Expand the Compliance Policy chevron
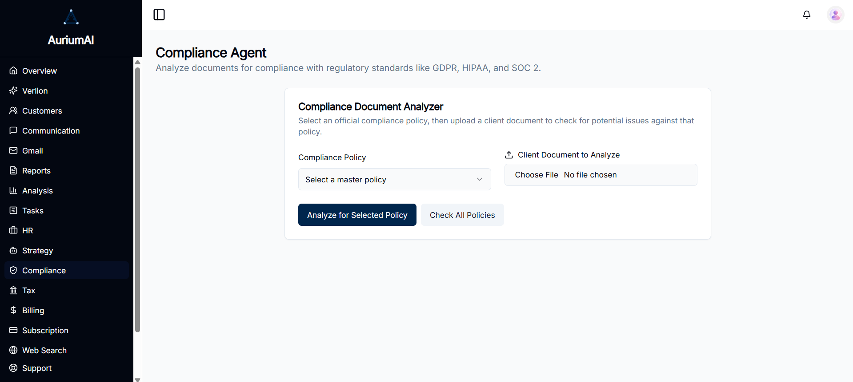Viewport: 853px width, 382px height. tap(480, 179)
